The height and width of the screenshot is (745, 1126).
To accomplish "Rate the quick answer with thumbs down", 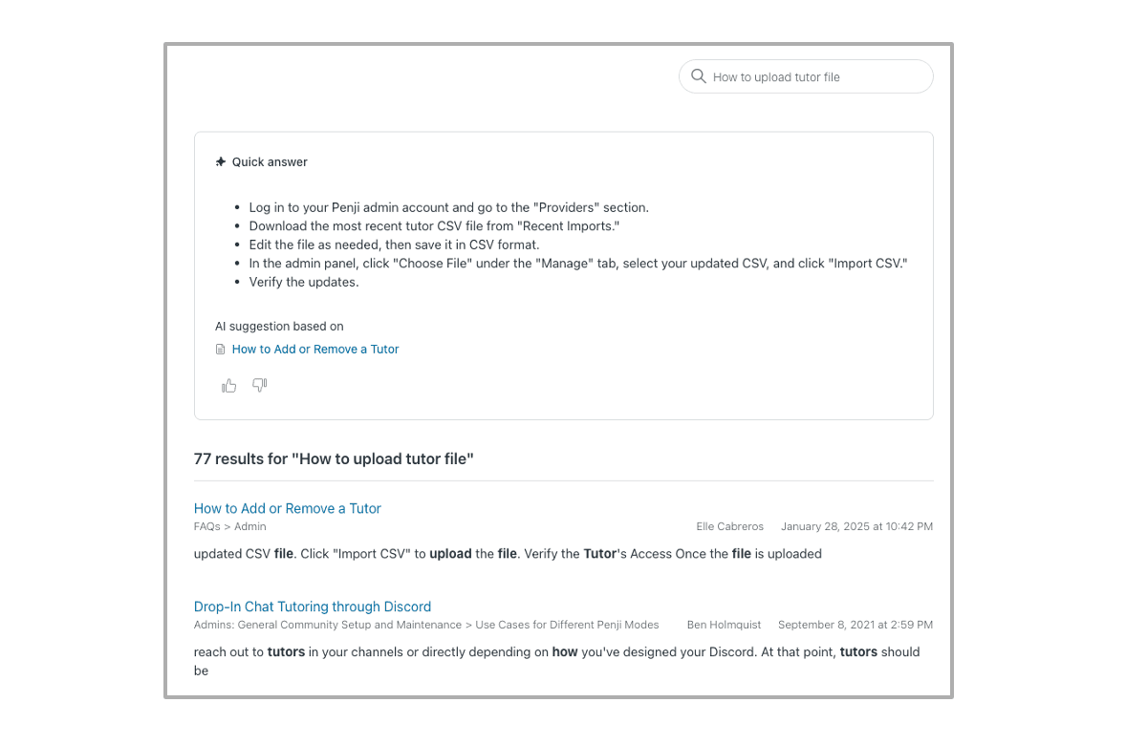I will (259, 385).
